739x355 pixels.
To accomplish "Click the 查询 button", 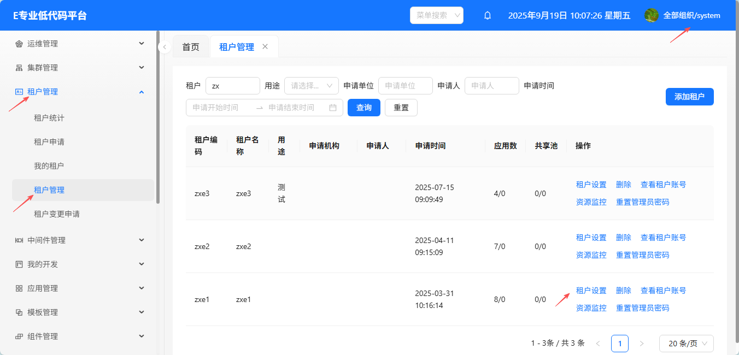I will pyautogui.click(x=364, y=108).
